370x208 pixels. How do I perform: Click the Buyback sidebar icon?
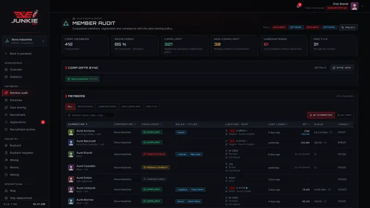6,146
